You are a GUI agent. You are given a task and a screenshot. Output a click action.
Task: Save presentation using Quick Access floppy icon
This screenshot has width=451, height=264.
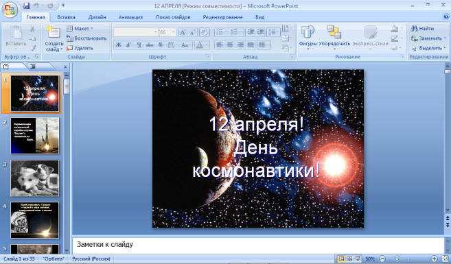[x=27, y=5]
